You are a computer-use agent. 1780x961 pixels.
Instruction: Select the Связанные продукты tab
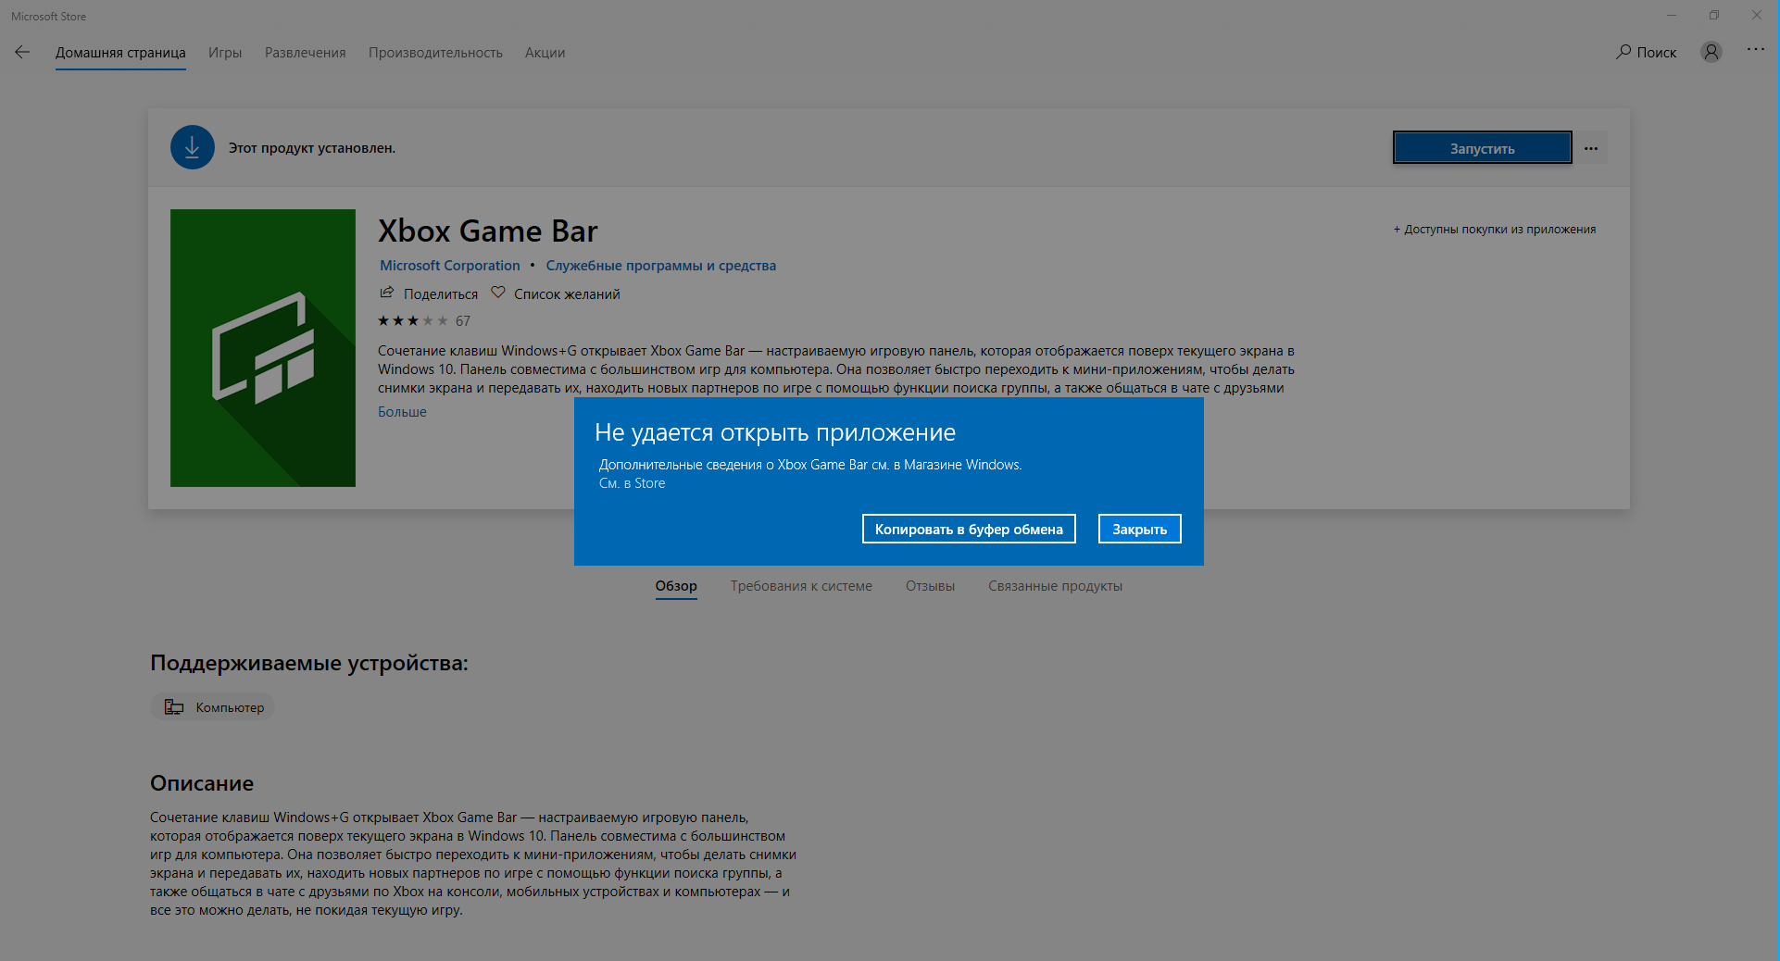point(1055,586)
